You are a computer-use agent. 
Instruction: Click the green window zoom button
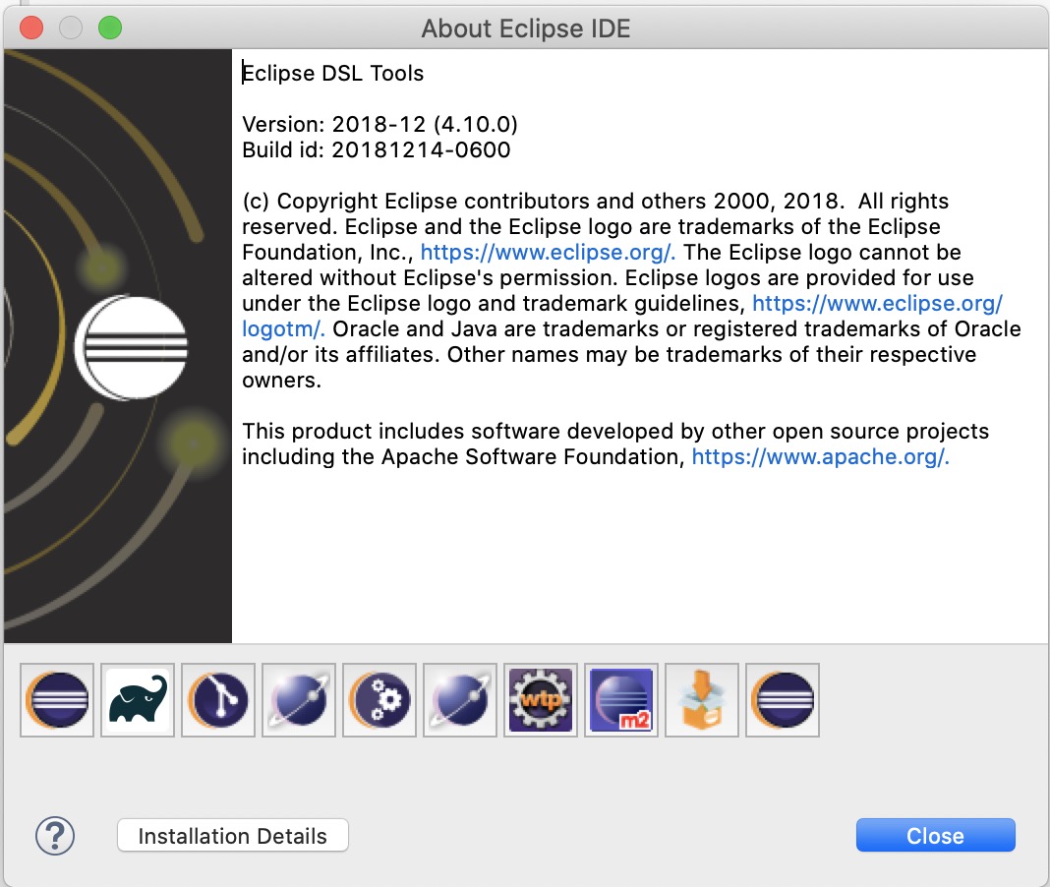(x=110, y=29)
